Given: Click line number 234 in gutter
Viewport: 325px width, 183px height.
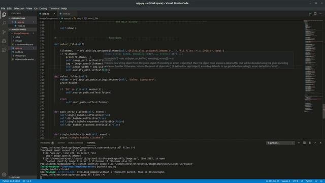Looking at the screenshot, I should pyautogui.click(x=42, y=76).
